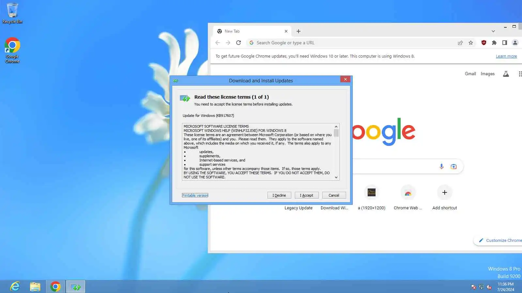Open the Extensions puzzle piece menu
Image resolution: width=522 pixels, height=293 pixels.
pos(494,43)
